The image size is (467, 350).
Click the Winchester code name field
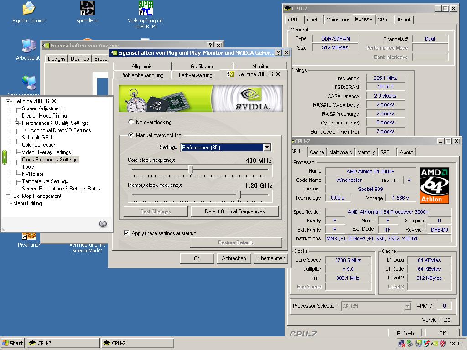[x=349, y=180]
